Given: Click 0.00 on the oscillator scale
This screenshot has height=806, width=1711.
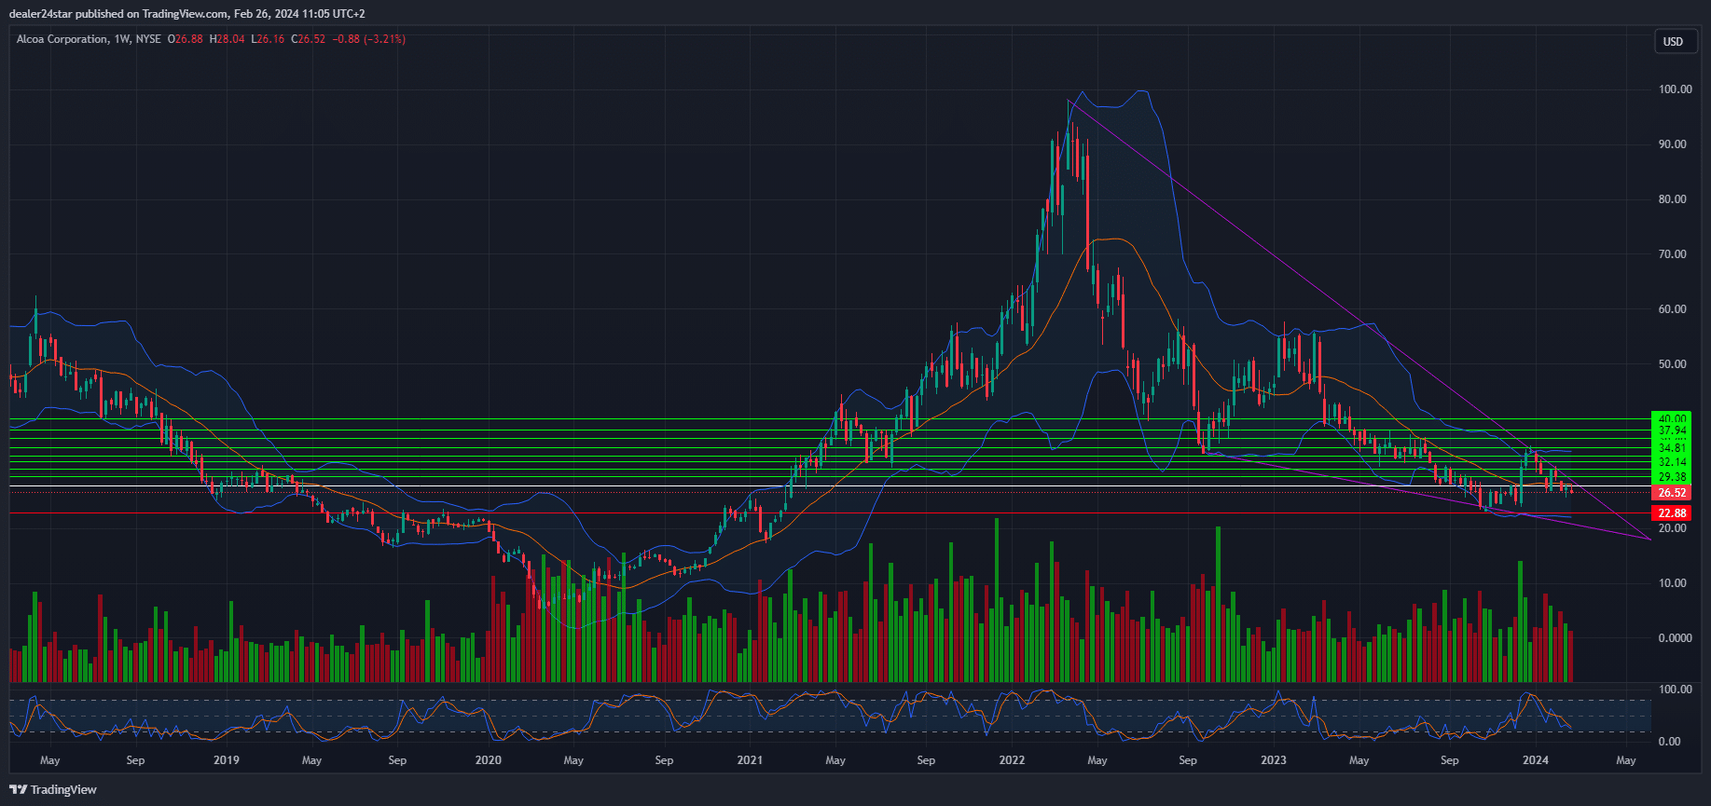Looking at the screenshot, I should [x=1669, y=742].
